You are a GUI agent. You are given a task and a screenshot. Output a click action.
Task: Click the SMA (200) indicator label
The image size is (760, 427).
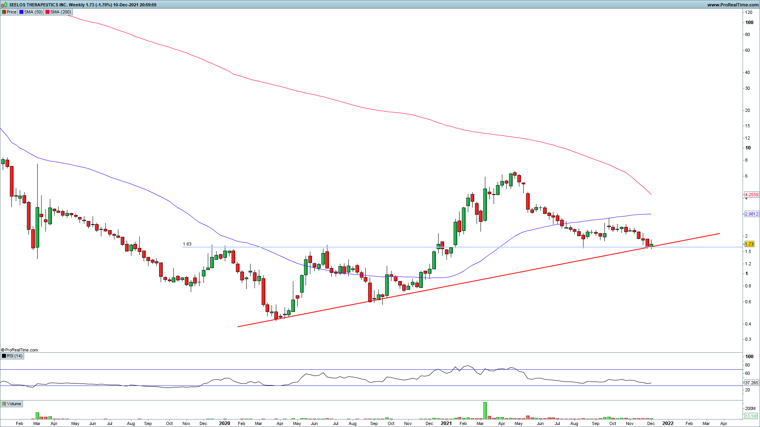coord(61,12)
